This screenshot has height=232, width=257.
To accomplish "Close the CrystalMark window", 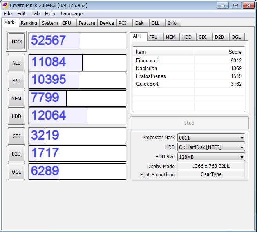I will [248, 5].
